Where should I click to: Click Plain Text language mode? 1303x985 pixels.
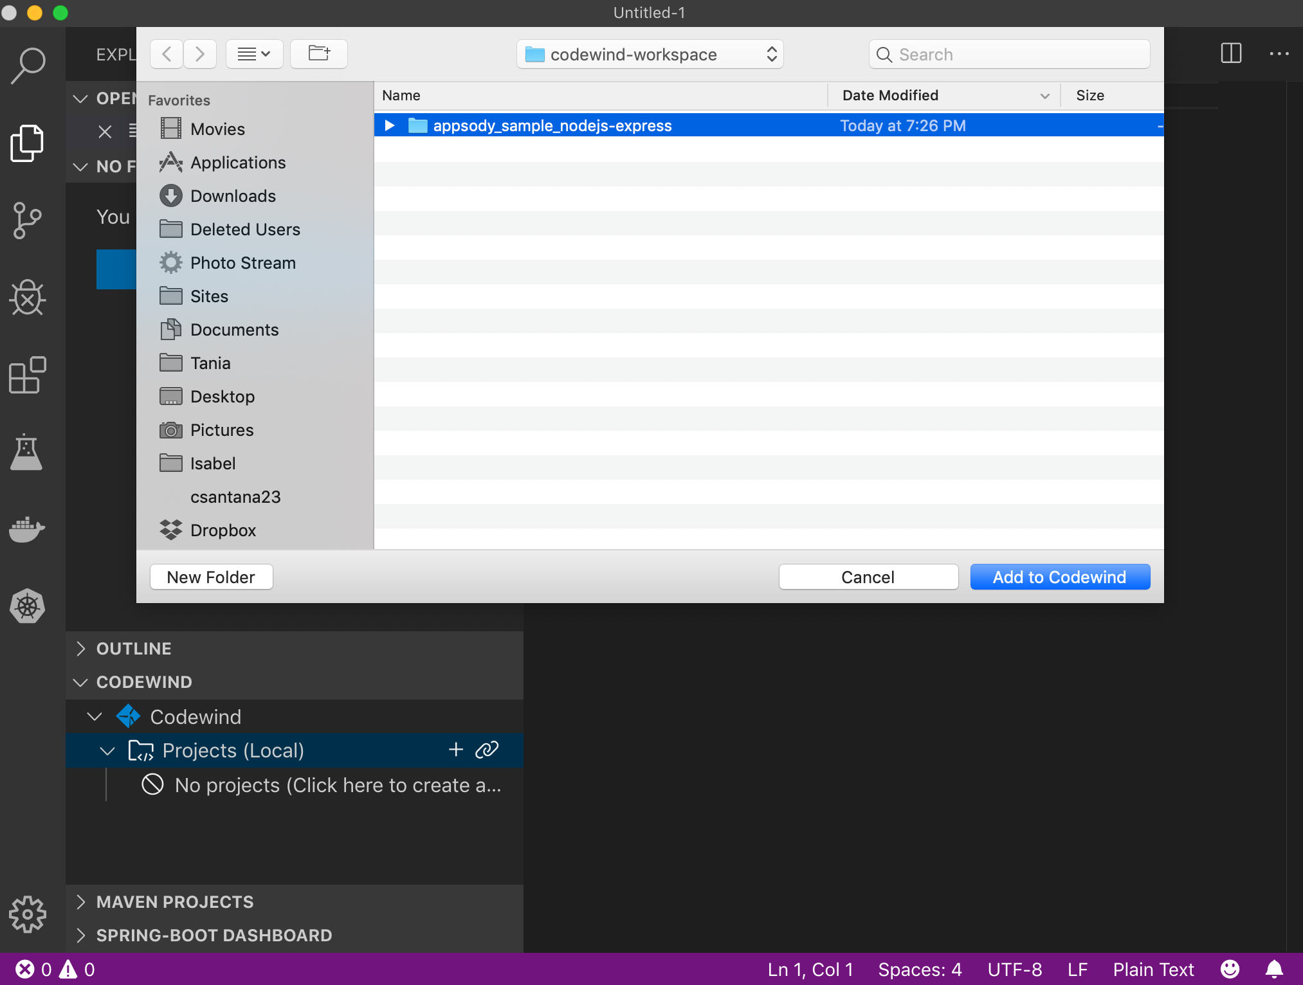pos(1153,969)
